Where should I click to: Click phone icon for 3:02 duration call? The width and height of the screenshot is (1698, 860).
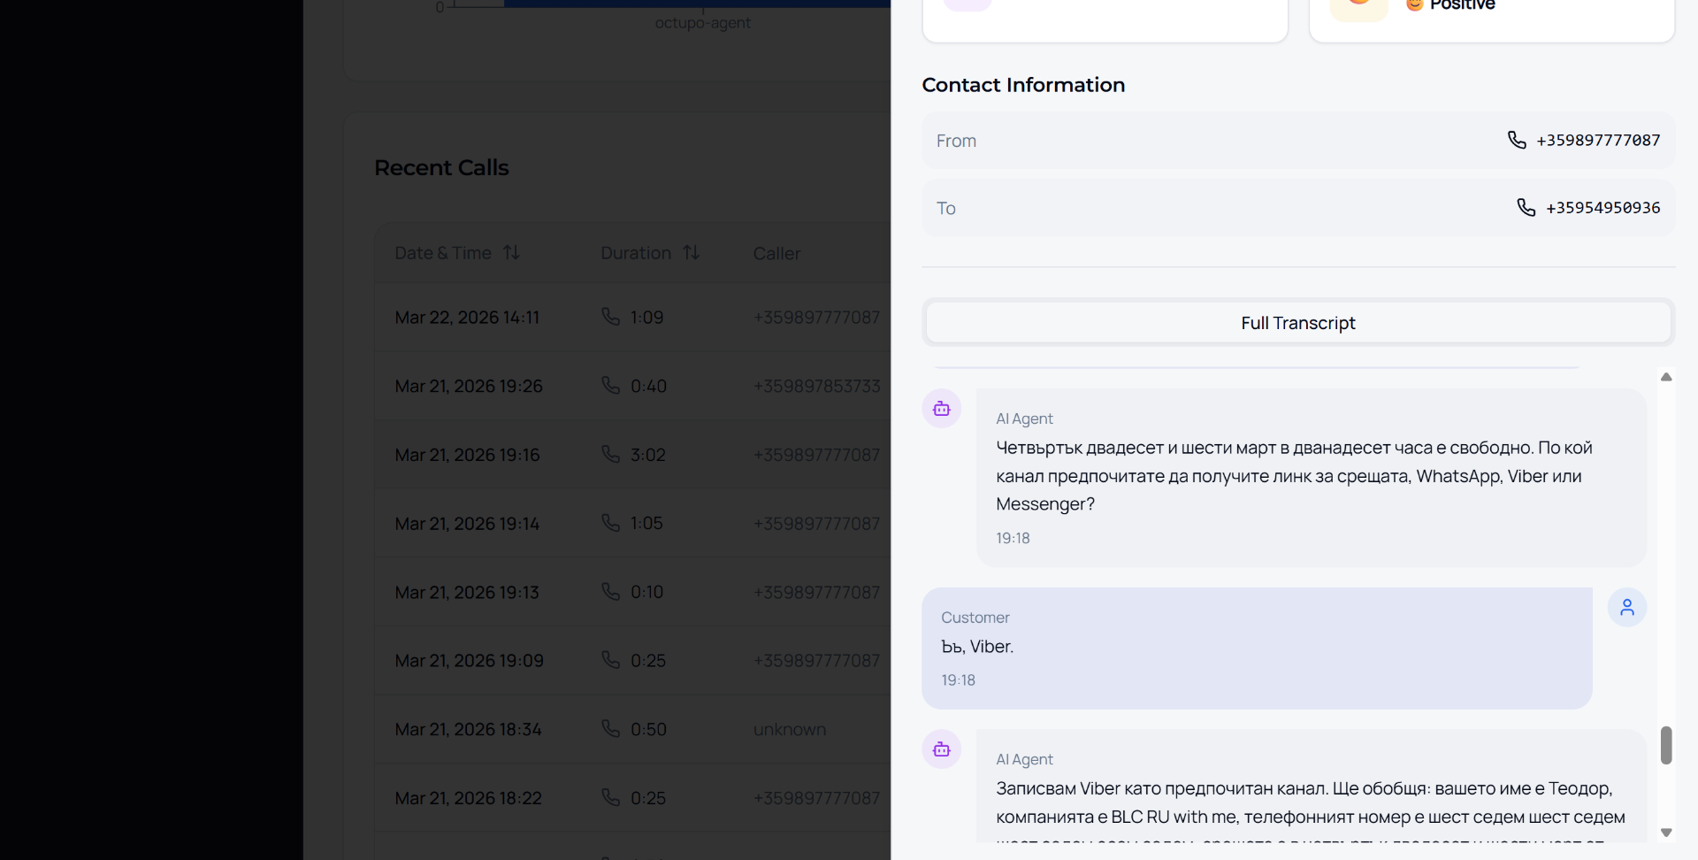click(x=610, y=454)
